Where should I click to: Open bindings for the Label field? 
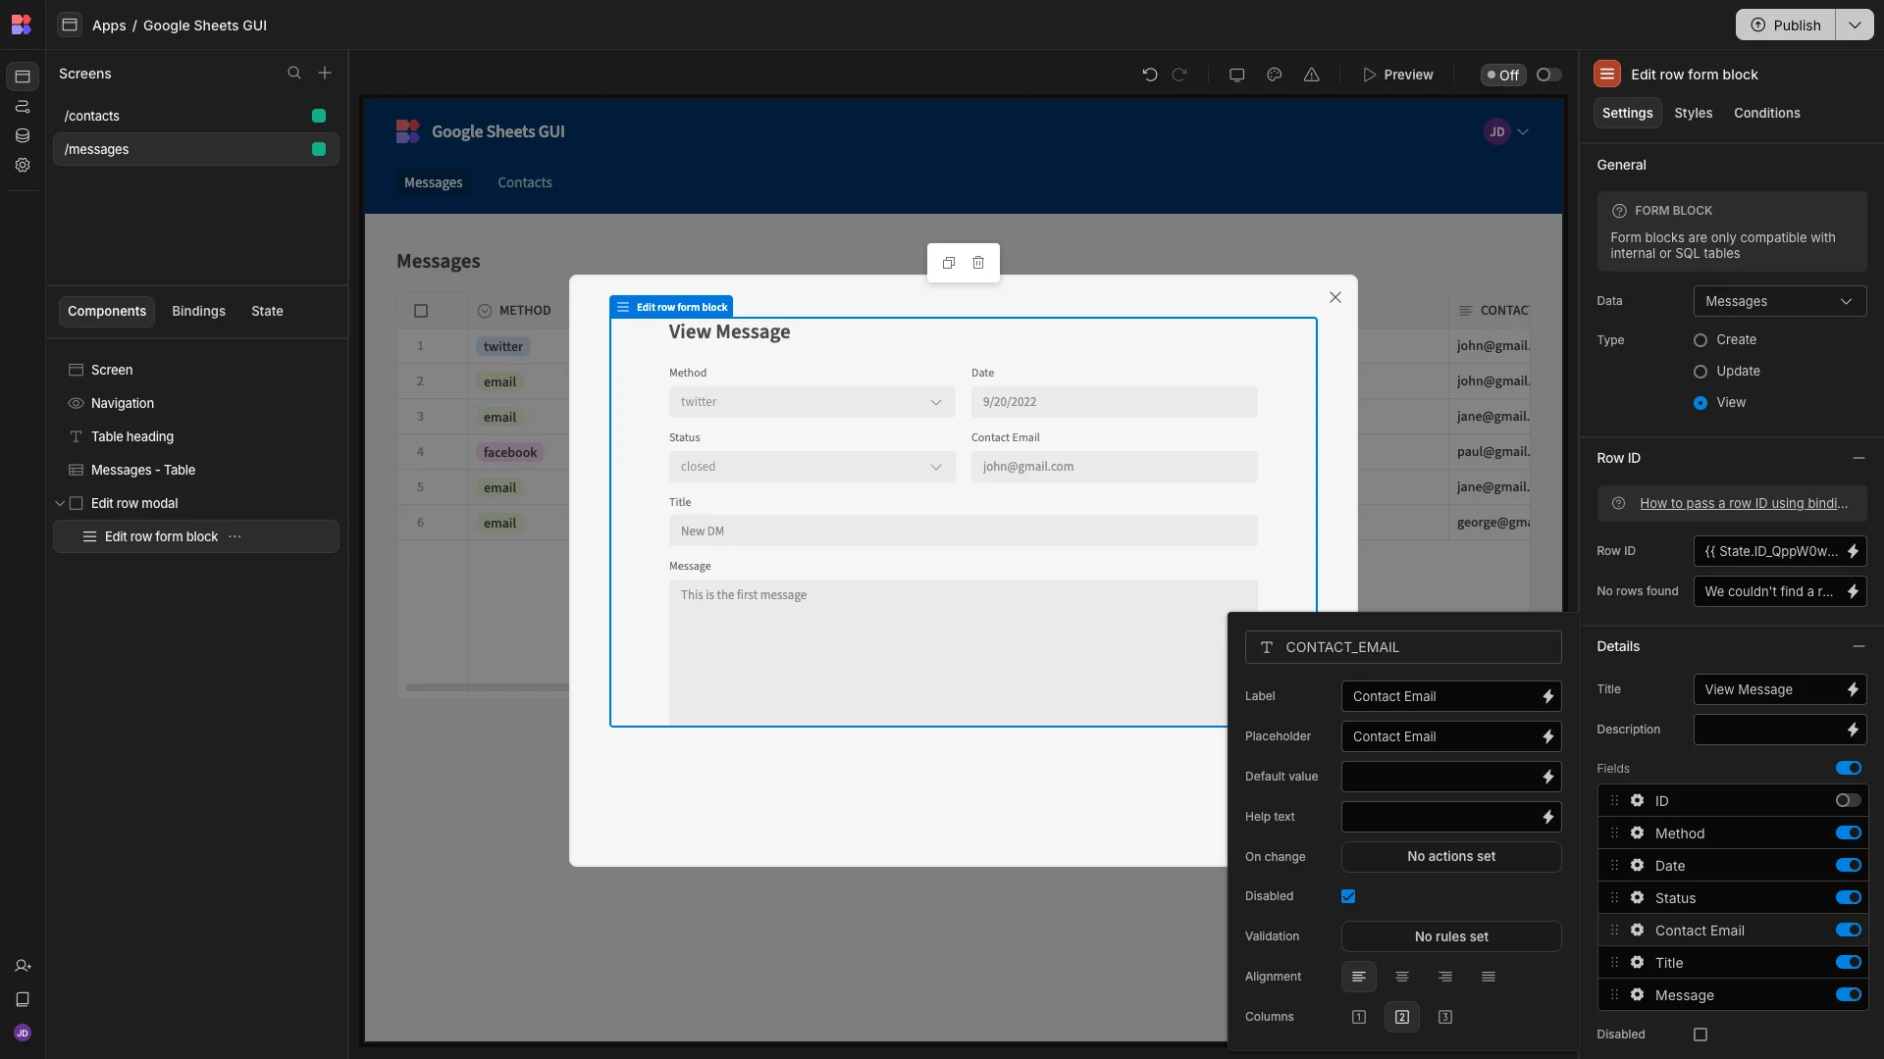[1548, 696]
